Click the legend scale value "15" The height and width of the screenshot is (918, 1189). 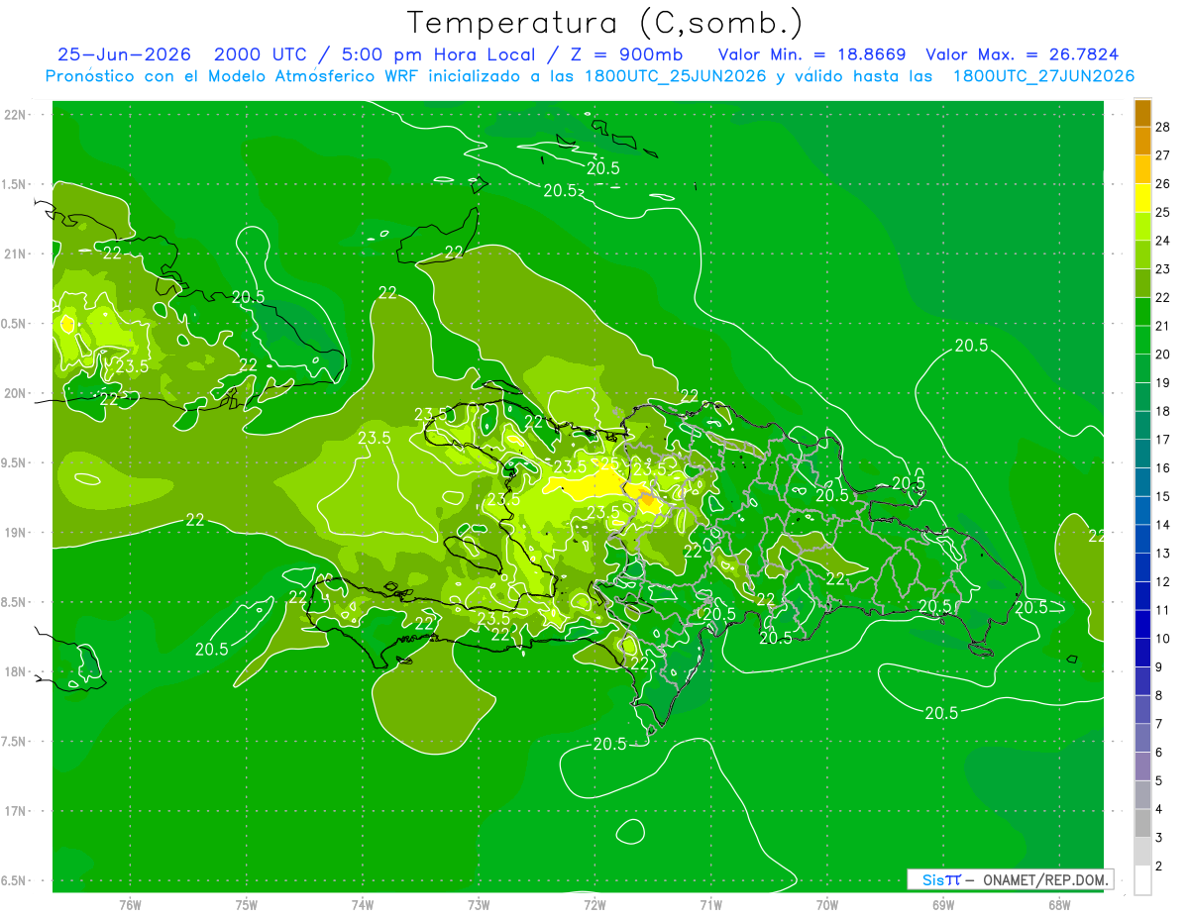click(x=1163, y=496)
